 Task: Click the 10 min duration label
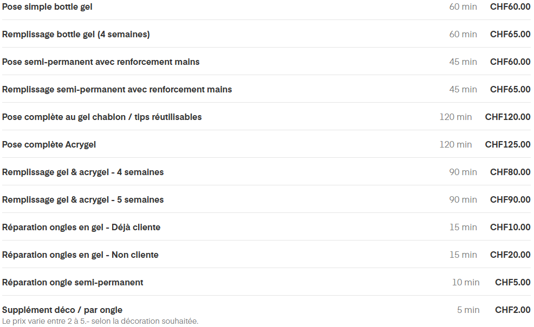pyautogui.click(x=466, y=283)
